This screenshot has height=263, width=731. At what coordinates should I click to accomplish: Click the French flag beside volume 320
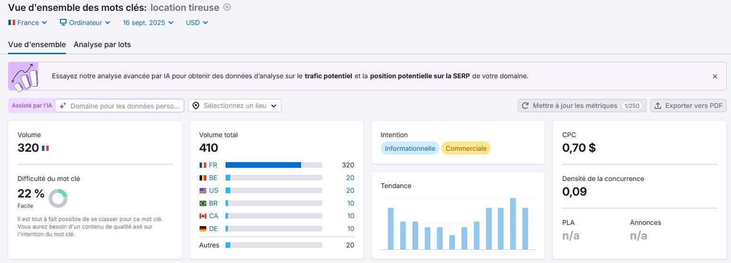click(45, 148)
